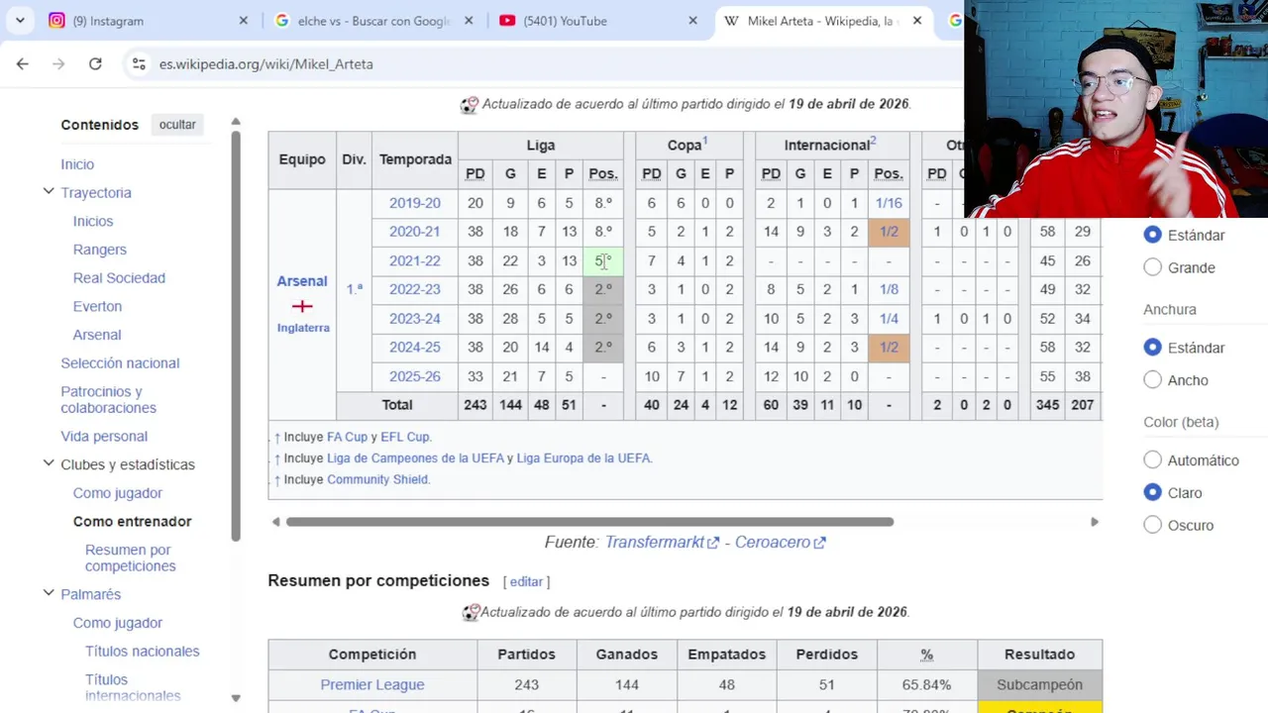Jump to Everton subsection

[x=97, y=307]
